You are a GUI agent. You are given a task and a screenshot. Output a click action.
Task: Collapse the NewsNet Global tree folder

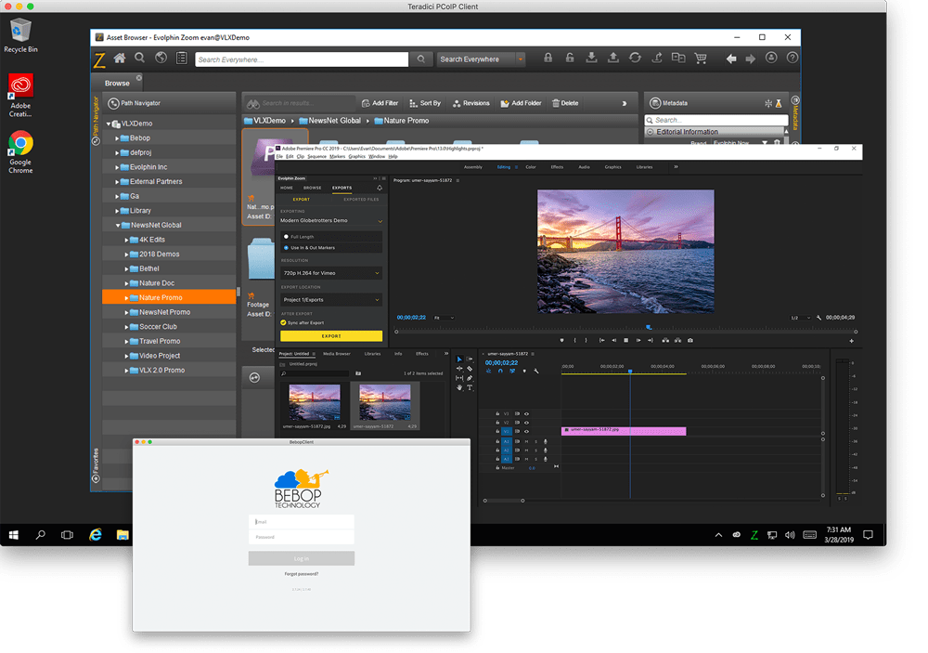(x=118, y=225)
